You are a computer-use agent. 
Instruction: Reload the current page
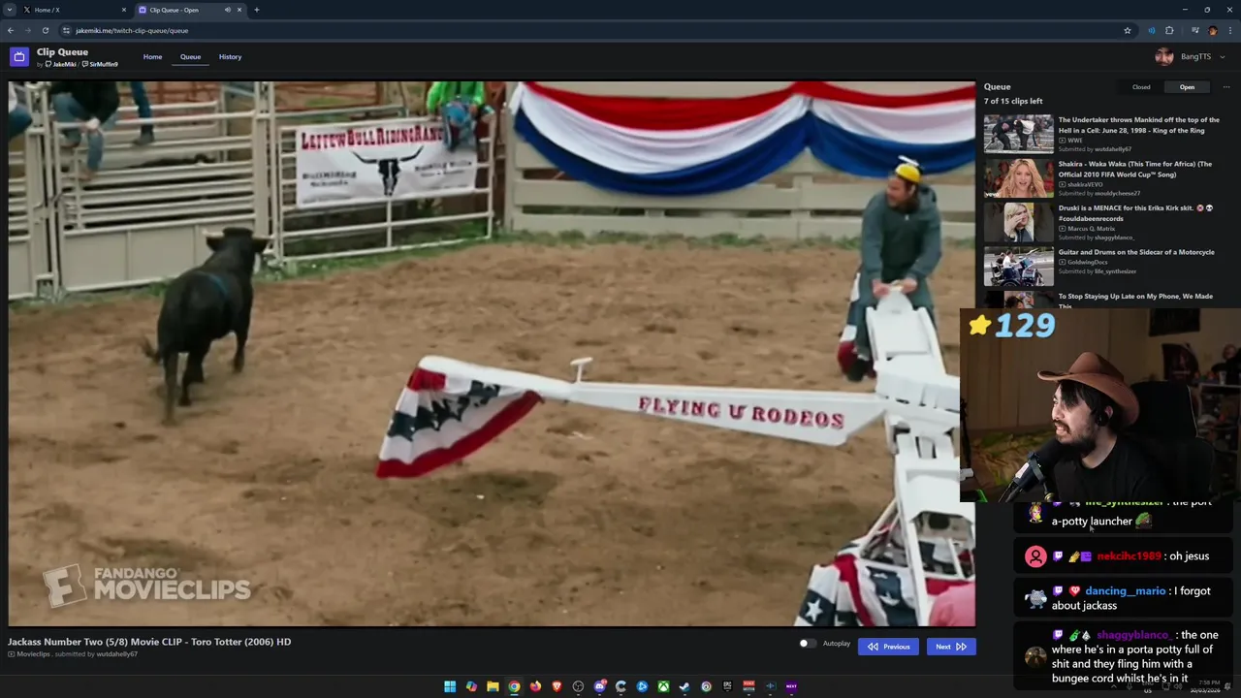pos(45,30)
